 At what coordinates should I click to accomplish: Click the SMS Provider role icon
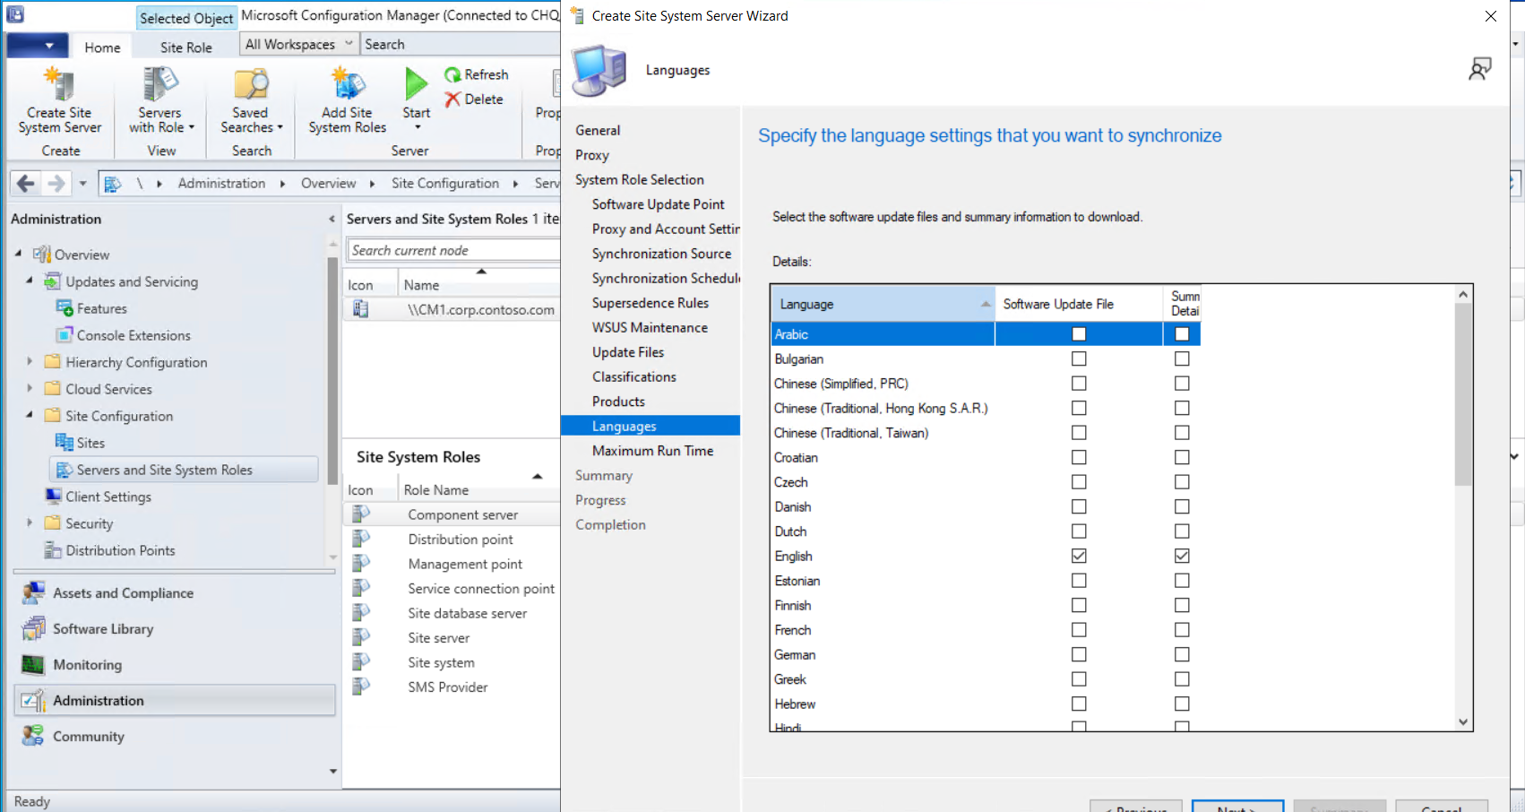tap(361, 687)
